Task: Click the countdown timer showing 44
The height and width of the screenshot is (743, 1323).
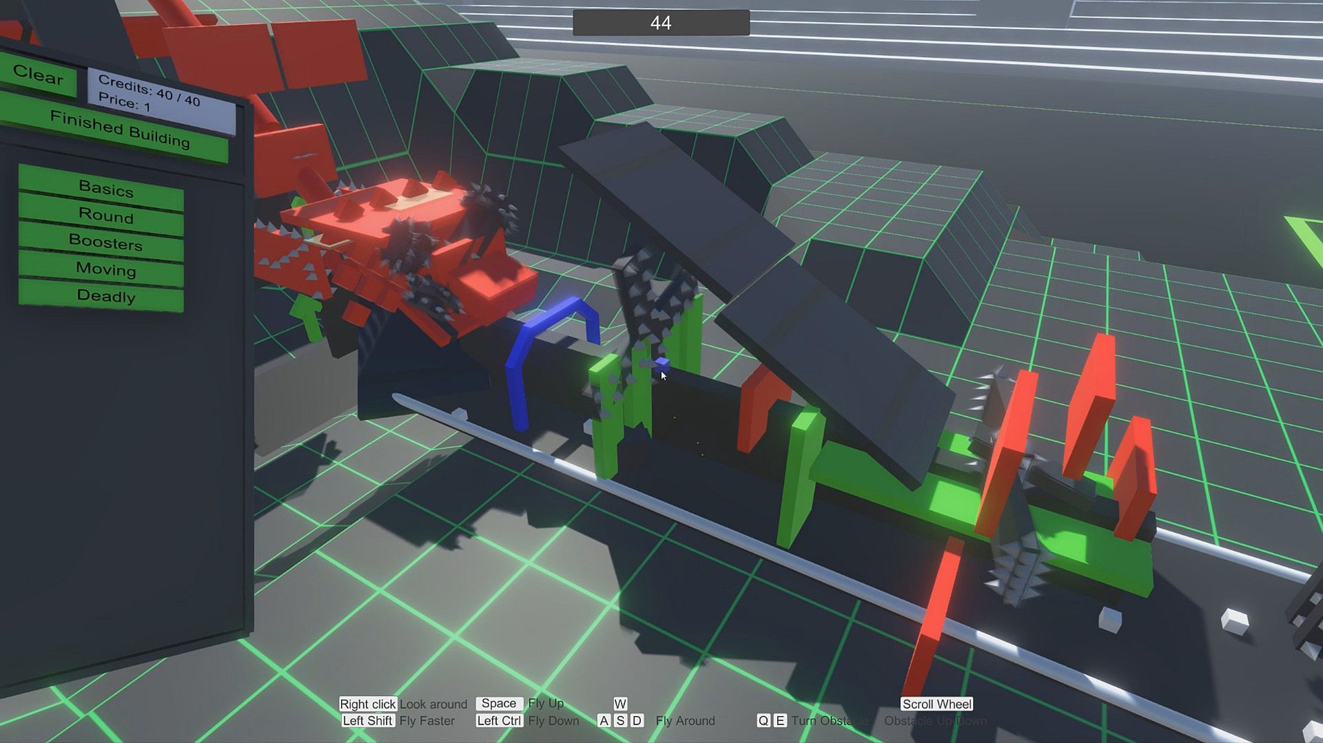Action: pos(661,23)
